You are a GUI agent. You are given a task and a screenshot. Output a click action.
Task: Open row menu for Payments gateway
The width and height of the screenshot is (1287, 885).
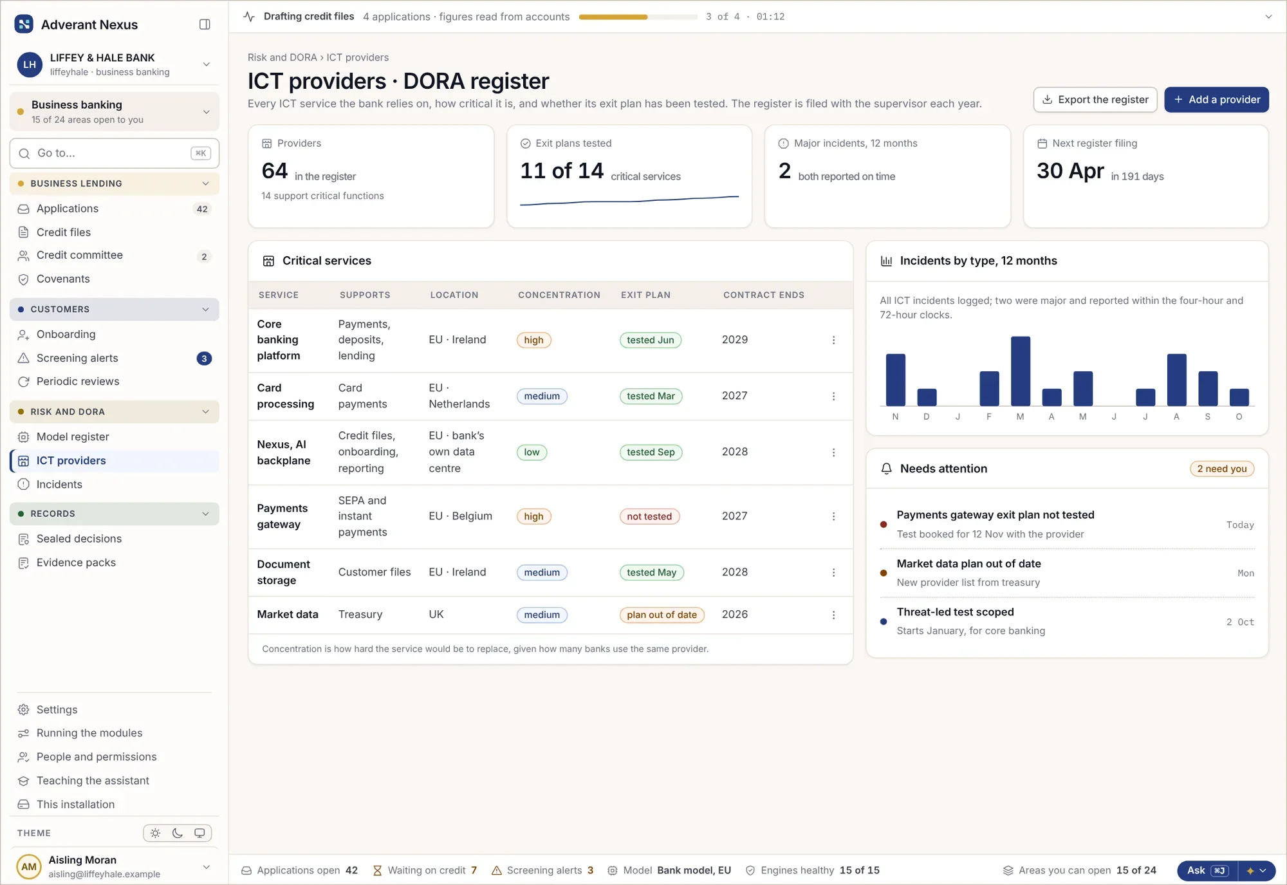coord(833,516)
